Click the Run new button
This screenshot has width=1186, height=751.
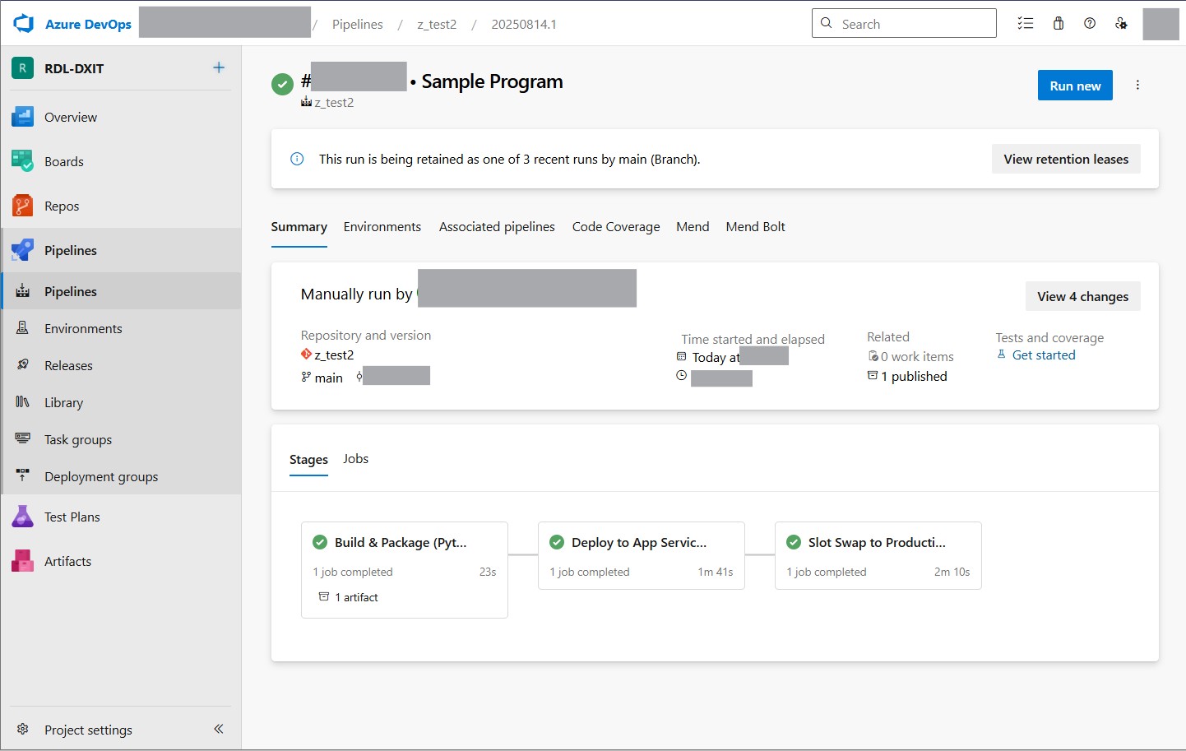tap(1075, 86)
